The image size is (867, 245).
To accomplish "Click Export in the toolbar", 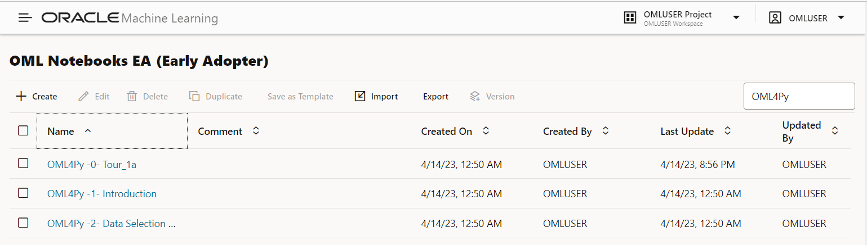I will tap(435, 97).
